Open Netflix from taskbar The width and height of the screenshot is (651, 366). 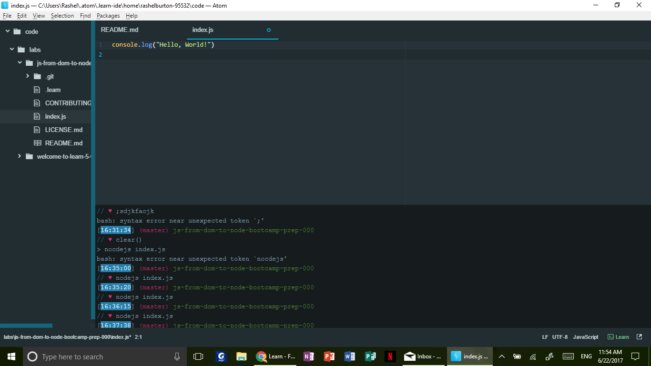tap(390, 356)
